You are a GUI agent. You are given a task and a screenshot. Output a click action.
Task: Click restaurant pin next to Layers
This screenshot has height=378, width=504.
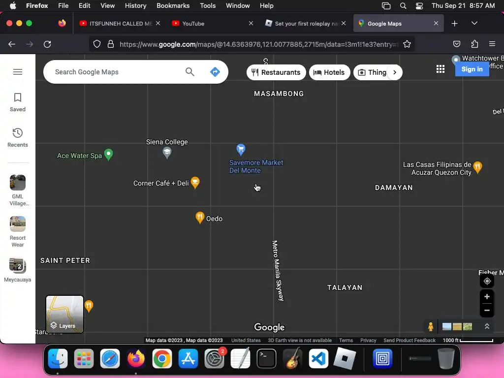point(89,306)
